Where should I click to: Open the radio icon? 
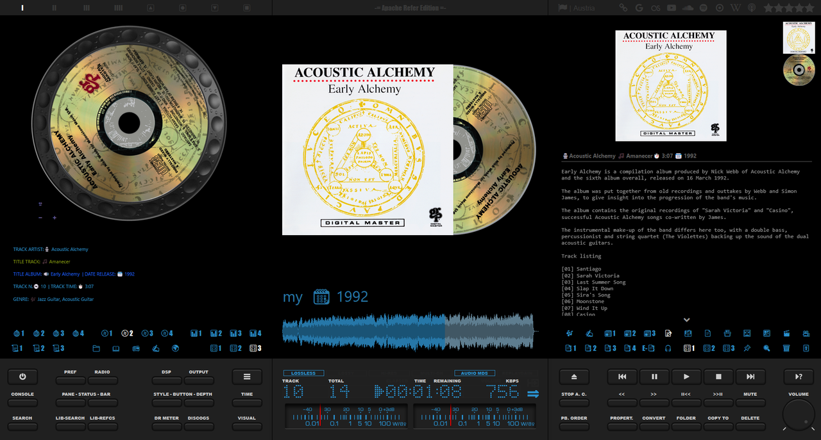click(x=136, y=348)
